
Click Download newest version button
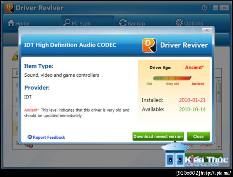tap(158, 136)
